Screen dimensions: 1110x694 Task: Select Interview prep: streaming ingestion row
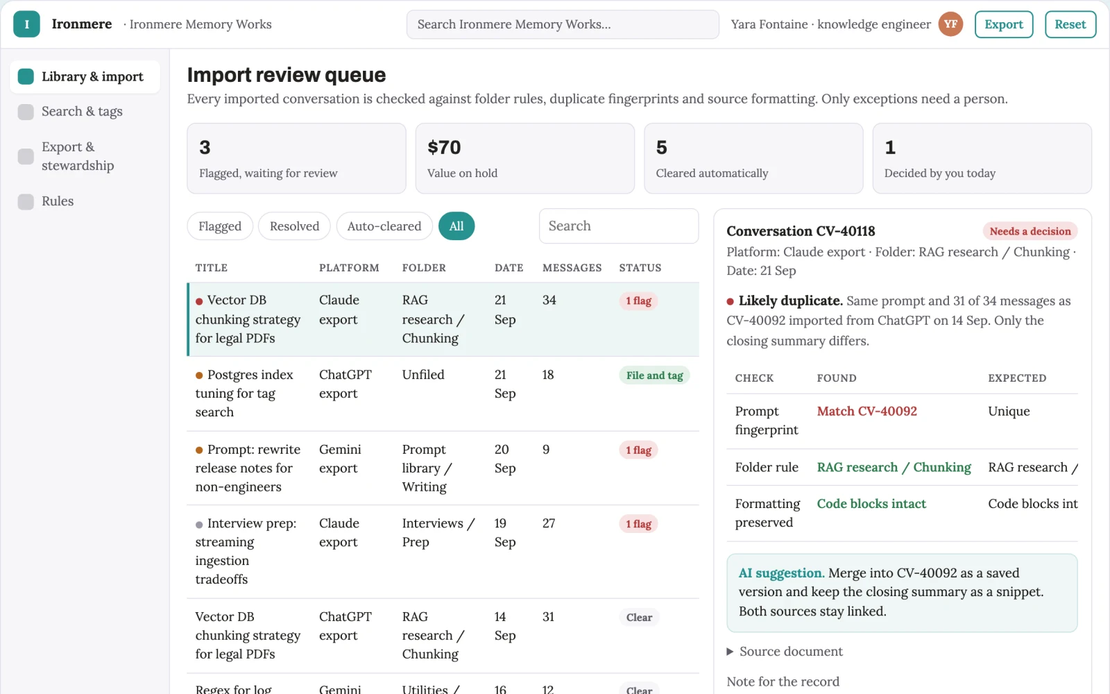coord(443,552)
